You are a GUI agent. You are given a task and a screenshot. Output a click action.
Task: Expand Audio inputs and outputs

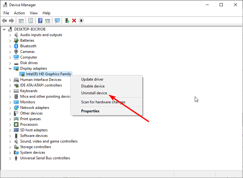10,35
